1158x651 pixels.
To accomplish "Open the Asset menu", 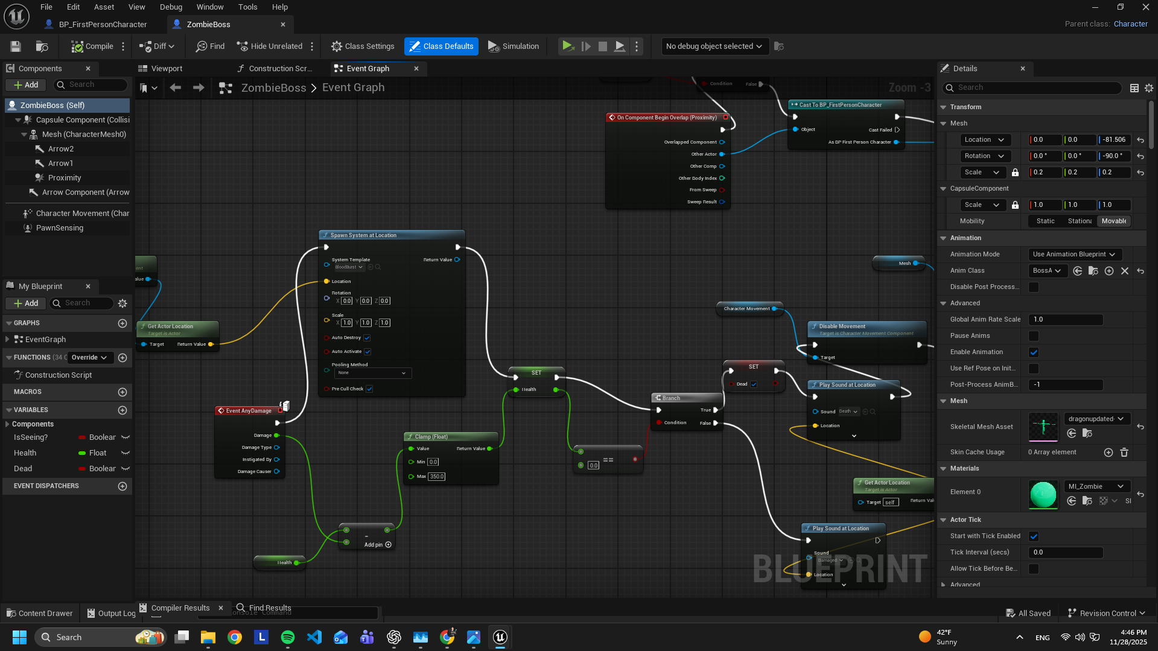I will point(104,7).
